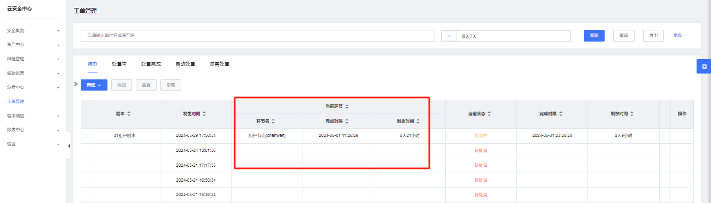Open the 新建 dropdown button
This screenshot has height=203, width=711.
(94, 85)
